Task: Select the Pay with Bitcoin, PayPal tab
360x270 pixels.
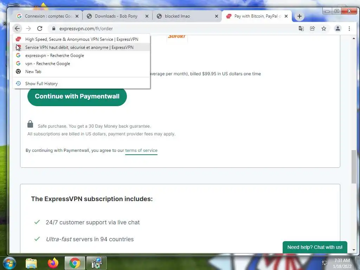Action: (256, 16)
